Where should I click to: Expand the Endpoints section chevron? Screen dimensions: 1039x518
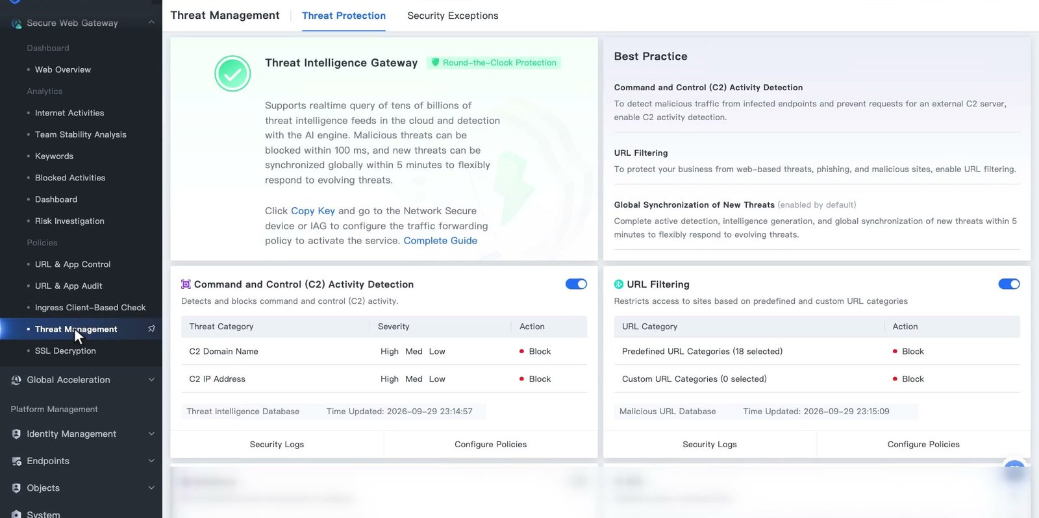[x=151, y=462]
